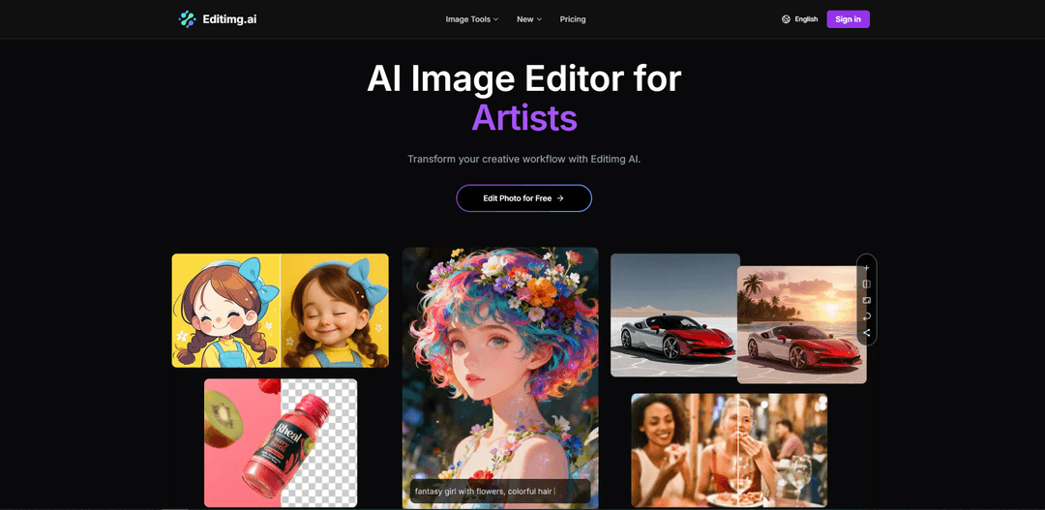Click the divider line on the dining women image

point(738,450)
